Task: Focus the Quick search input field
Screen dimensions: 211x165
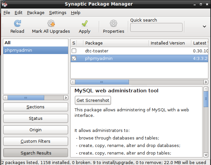Action: point(156,27)
